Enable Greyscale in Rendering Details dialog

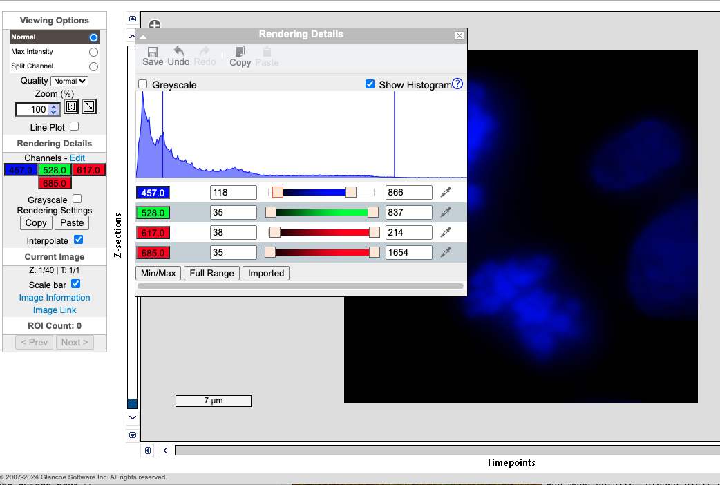tap(143, 84)
